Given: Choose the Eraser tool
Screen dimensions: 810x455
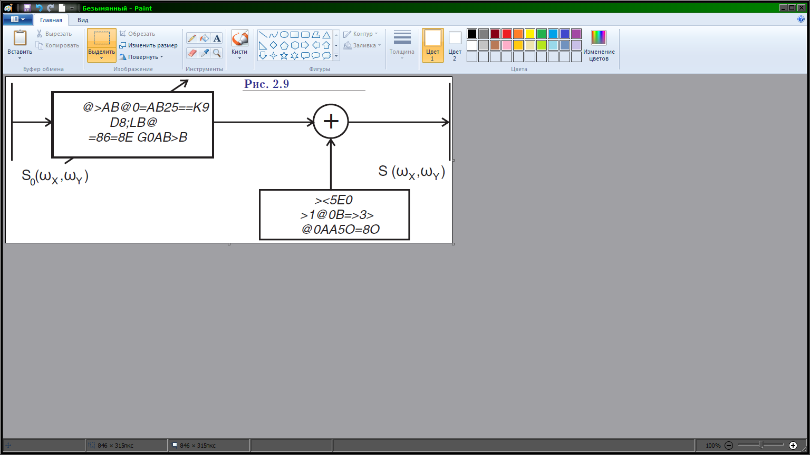Looking at the screenshot, I should 192,53.
